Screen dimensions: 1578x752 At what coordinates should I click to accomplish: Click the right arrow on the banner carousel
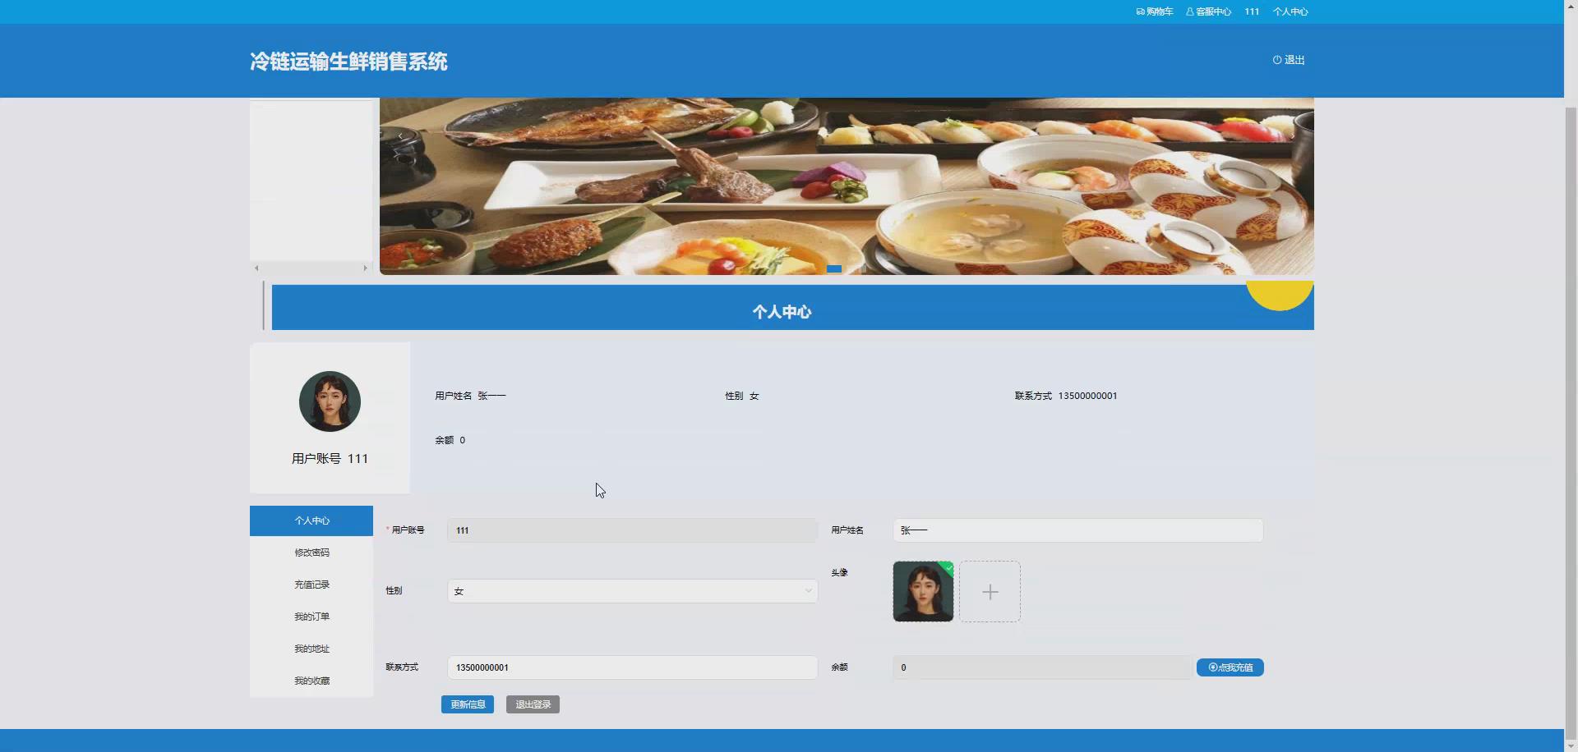(x=1292, y=135)
